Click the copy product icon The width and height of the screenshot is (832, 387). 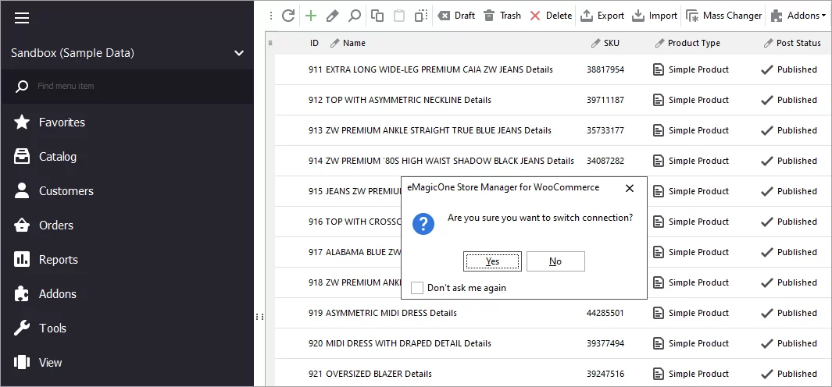click(377, 16)
